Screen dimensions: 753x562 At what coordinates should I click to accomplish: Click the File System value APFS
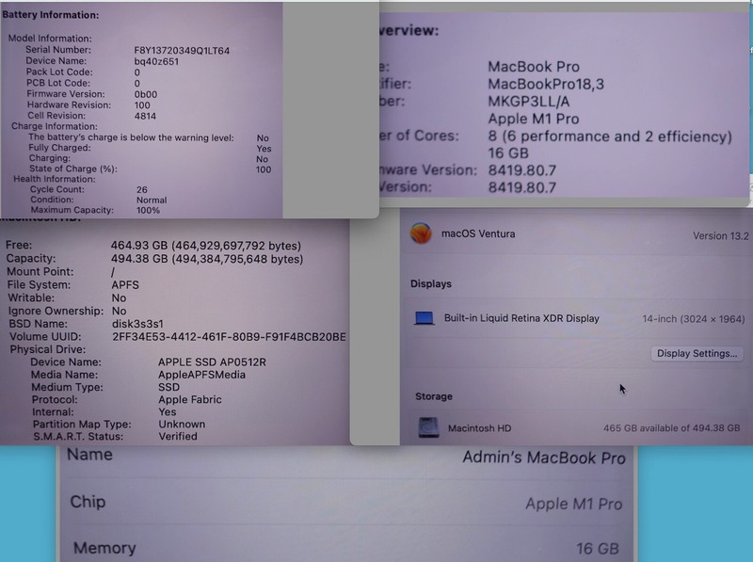[125, 285]
